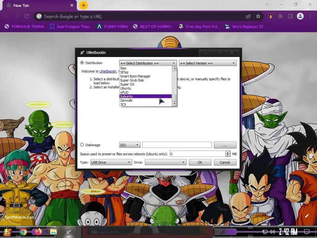Decrease persistence space with down stepper

pos(228,156)
